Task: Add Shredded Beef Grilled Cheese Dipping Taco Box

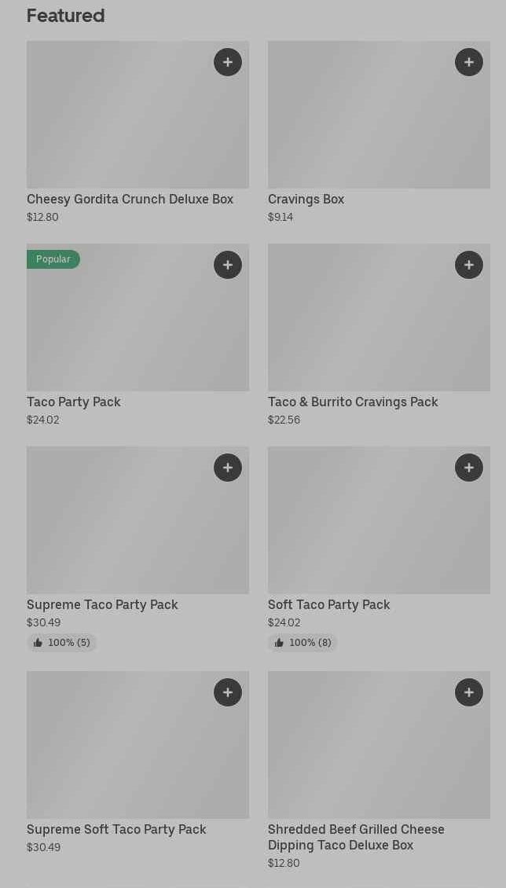Action: coord(469,692)
